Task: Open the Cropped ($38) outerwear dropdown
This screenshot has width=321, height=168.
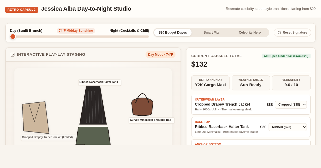Action: pyautogui.click(x=291, y=105)
